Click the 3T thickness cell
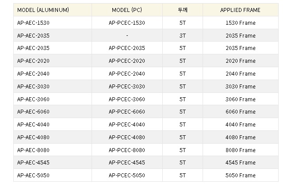 [183, 35]
